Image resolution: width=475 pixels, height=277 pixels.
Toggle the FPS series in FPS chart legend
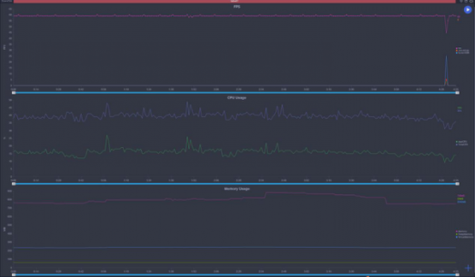(x=459, y=48)
